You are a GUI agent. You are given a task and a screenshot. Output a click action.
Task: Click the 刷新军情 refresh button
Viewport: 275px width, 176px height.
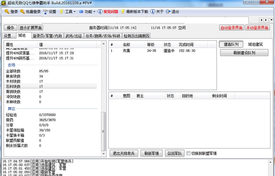coord(151,153)
